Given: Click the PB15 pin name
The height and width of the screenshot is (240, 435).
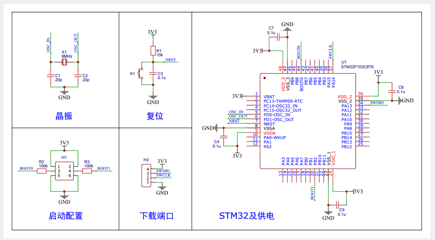Looking at the screenshot, I should (347, 133).
